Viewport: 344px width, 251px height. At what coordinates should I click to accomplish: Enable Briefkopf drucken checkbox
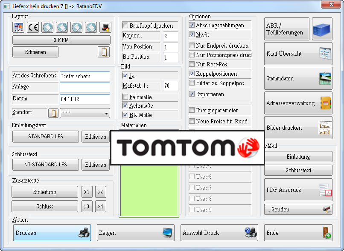point(125,26)
